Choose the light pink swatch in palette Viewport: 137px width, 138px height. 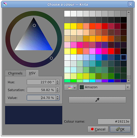[x=67, y=45]
